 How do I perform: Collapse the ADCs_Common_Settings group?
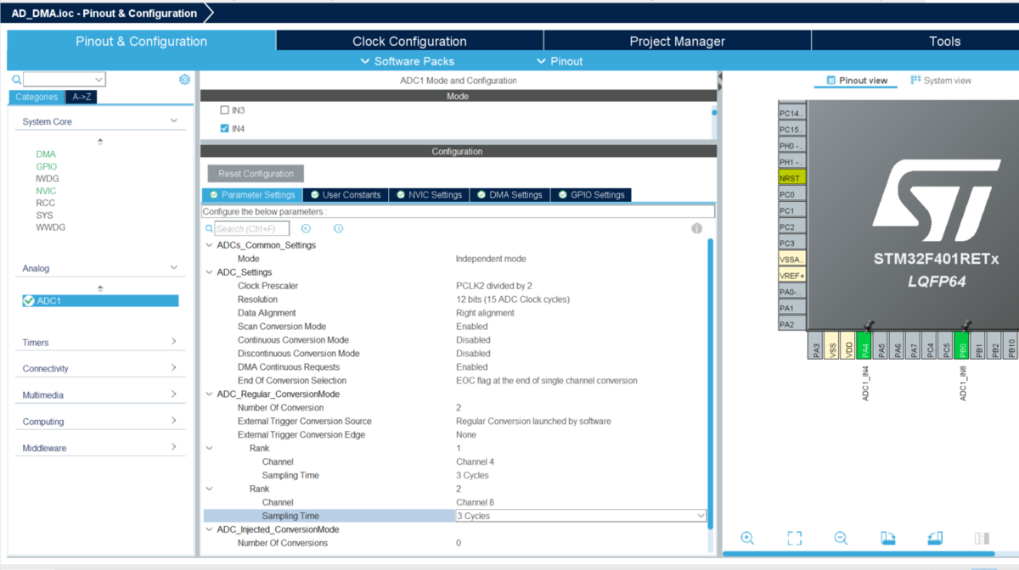pyautogui.click(x=210, y=245)
